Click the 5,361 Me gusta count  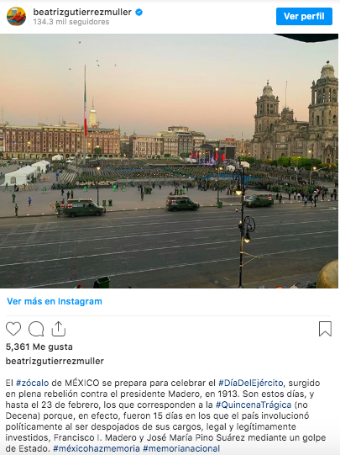coord(39,347)
